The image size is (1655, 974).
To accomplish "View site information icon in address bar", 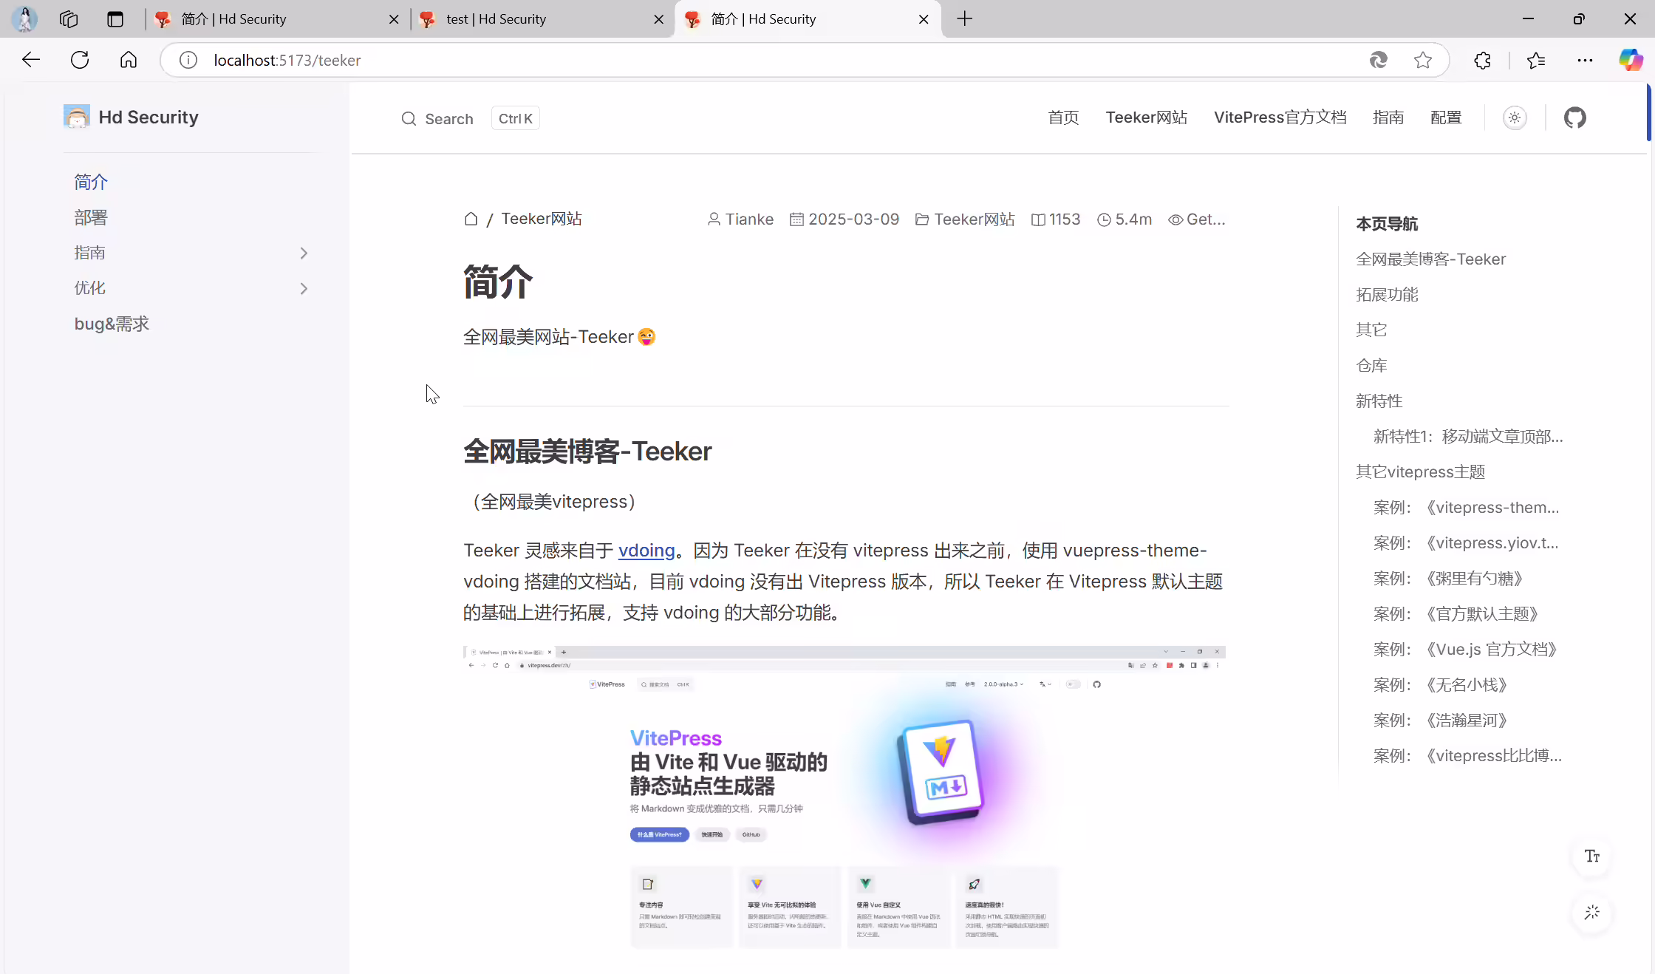I will [188, 60].
